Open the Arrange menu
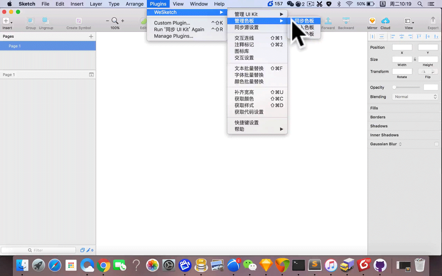Image resolution: width=442 pixels, height=276 pixels. click(x=135, y=4)
